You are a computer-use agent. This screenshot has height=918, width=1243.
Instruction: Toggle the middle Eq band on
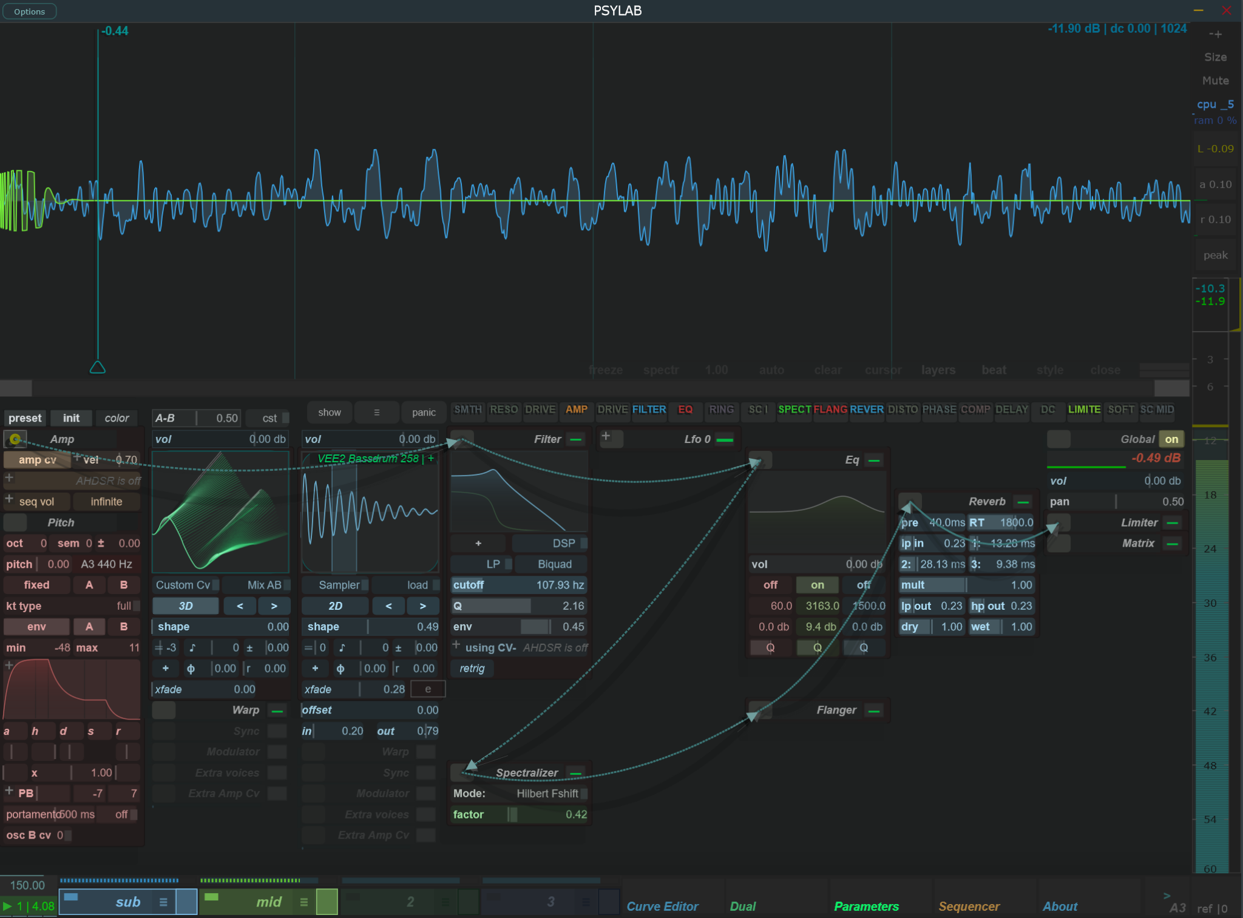point(816,584)
